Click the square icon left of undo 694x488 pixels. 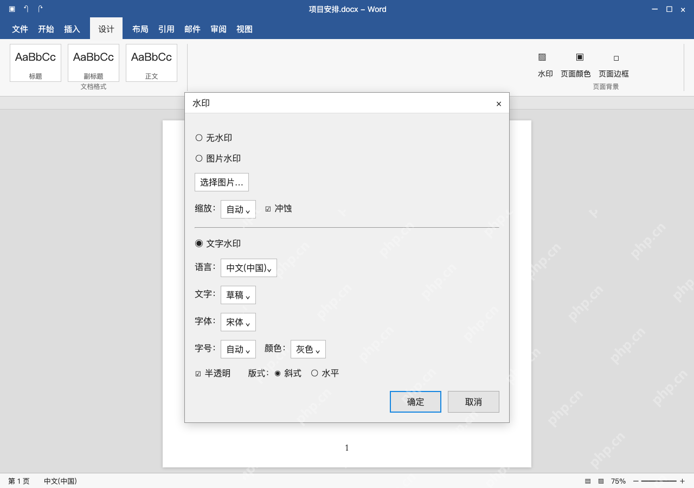12,9
